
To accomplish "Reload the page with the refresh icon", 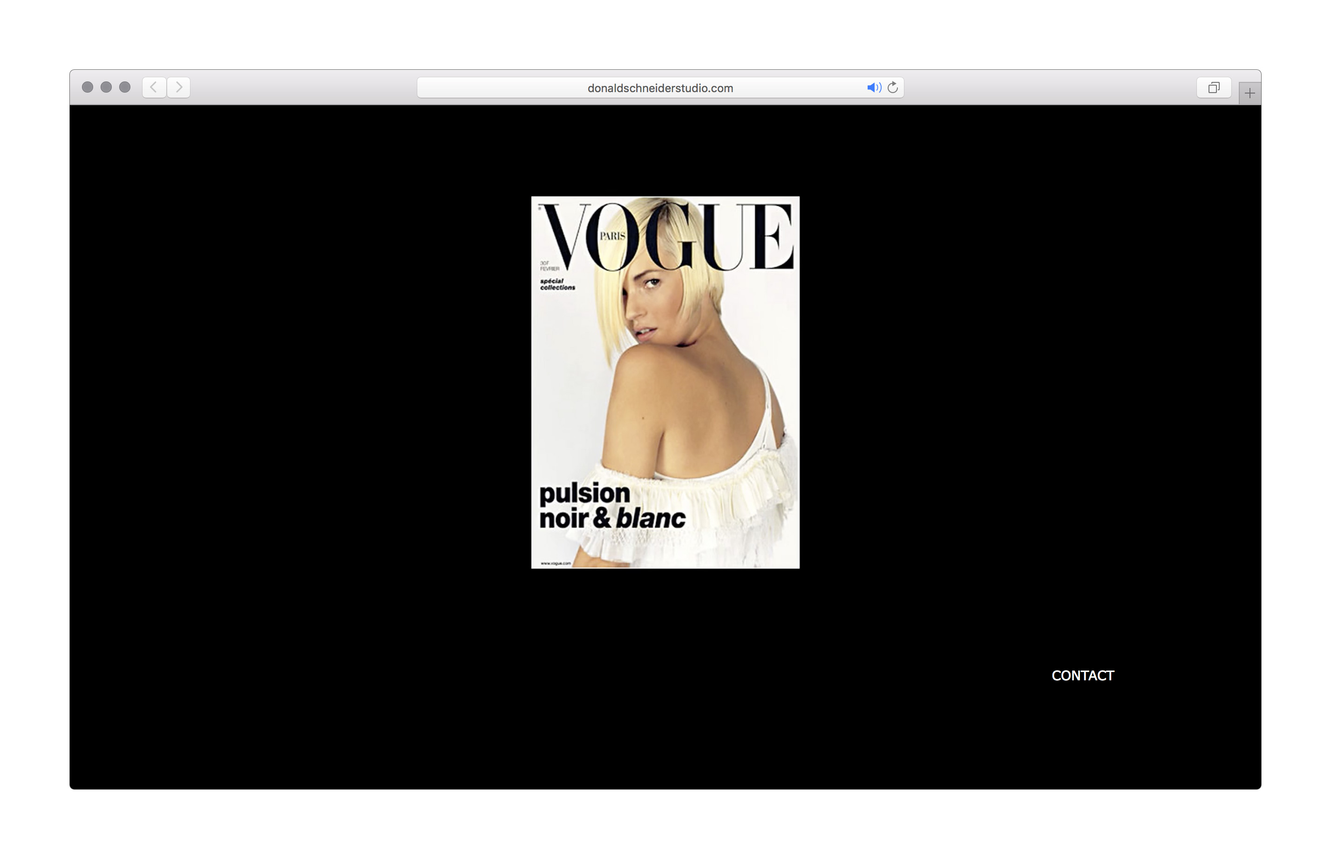I will (x=893, y=87).
